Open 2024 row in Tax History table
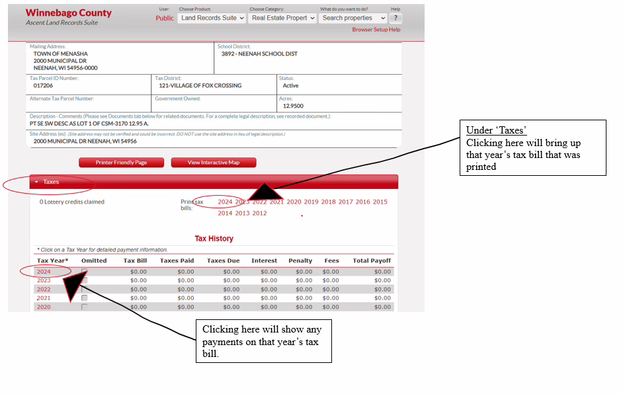The width and height of the screenshot is (623, 394). pyautogui.click(x=44, y=272)
